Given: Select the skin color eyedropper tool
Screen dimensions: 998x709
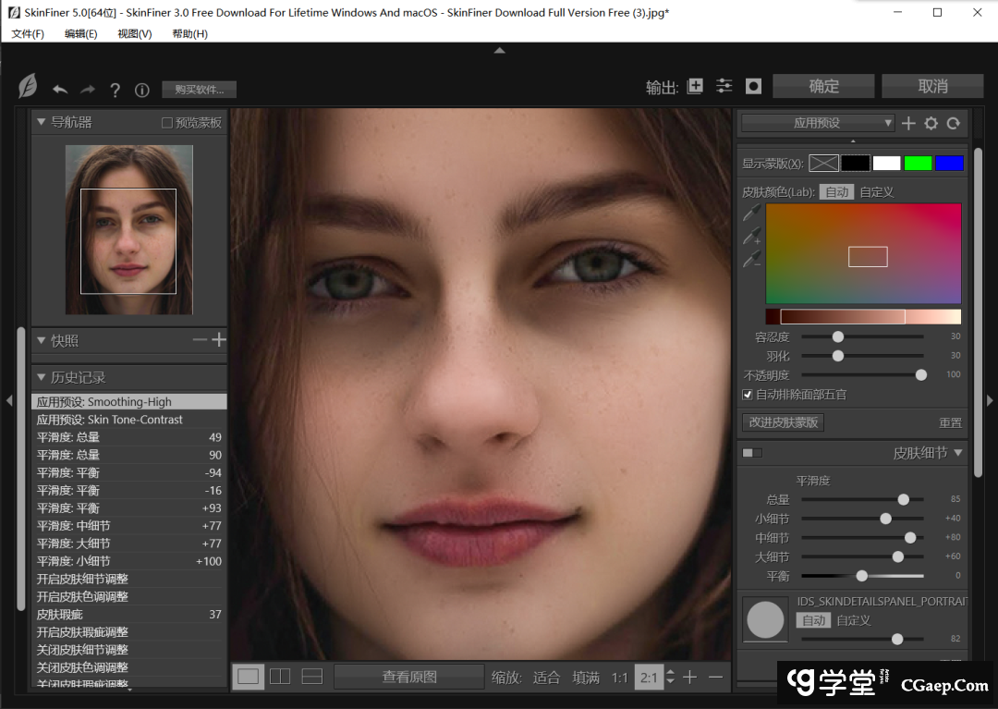Looking at the screenshot, I should click(751, 214).
